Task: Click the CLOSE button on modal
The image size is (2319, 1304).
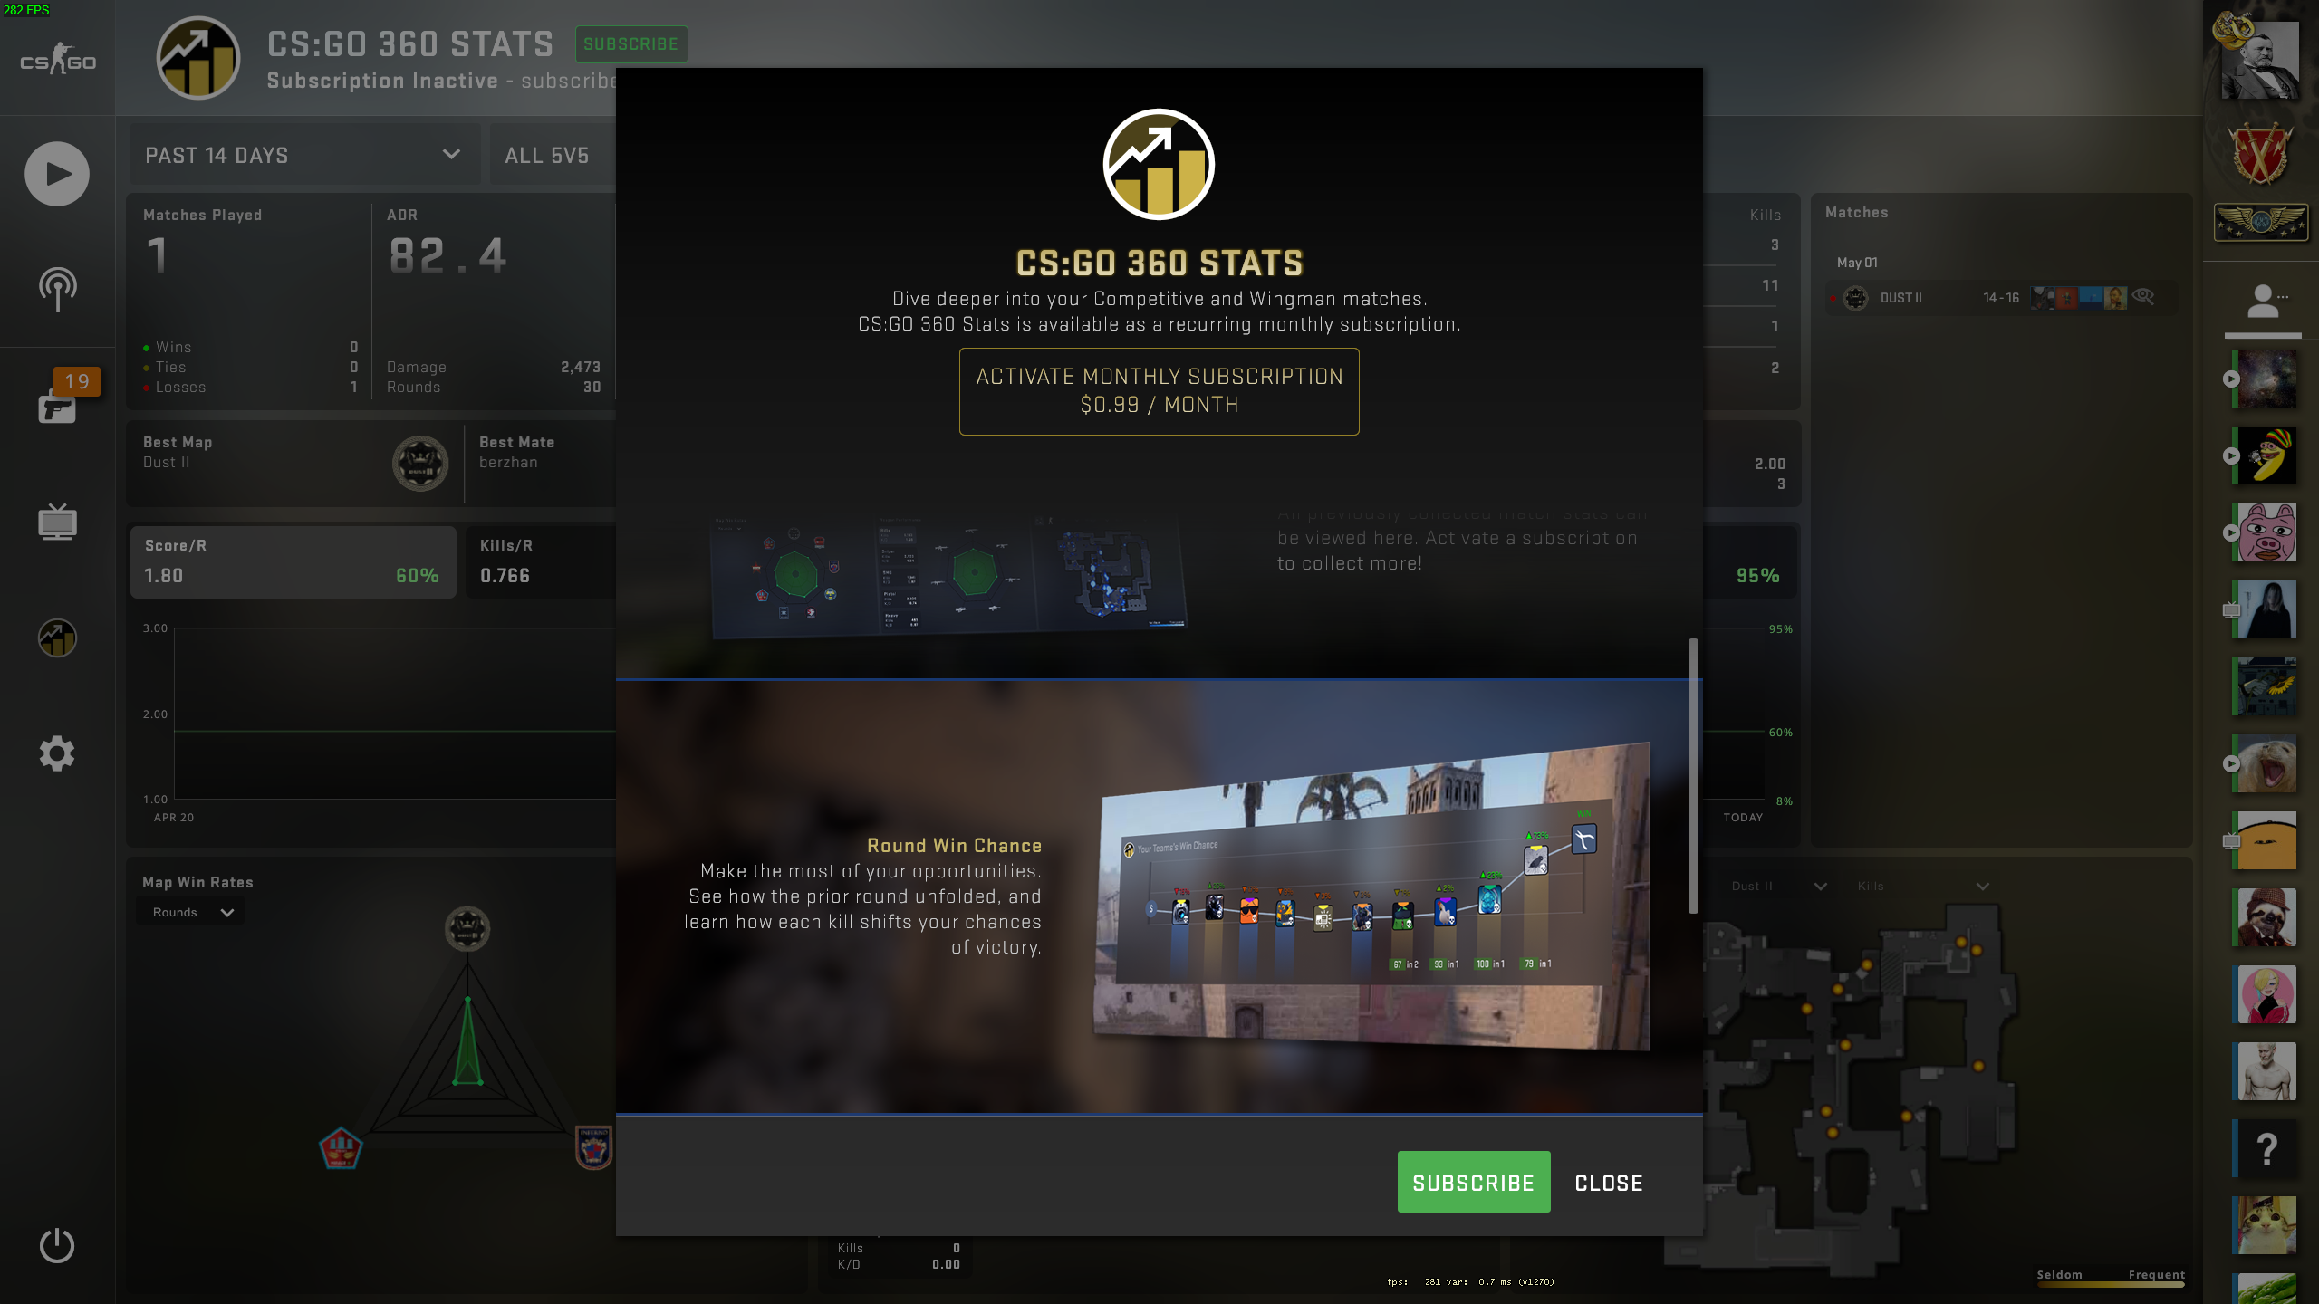Action: point(1609,1183)
